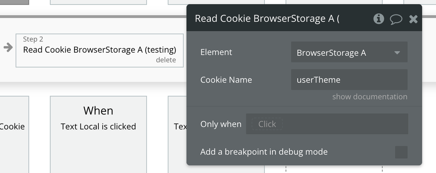Screen dimensions: 436x173
Task: Click the dashed Click placeholder in Only when
Action: click(267, 124)
